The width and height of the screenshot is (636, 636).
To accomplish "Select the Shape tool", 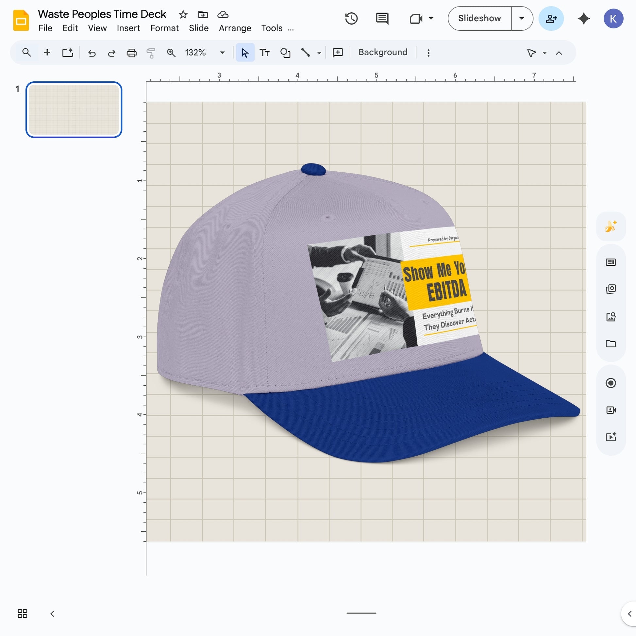I will (285, 53).
